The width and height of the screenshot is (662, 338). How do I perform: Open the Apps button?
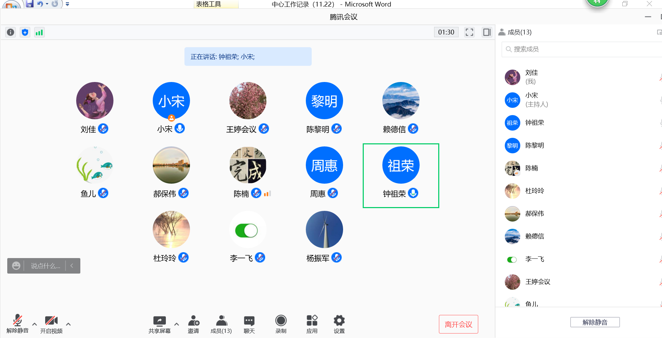[x=312, y=325]
